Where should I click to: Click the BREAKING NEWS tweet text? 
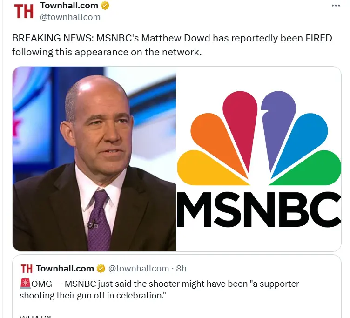tap(172, 45)
